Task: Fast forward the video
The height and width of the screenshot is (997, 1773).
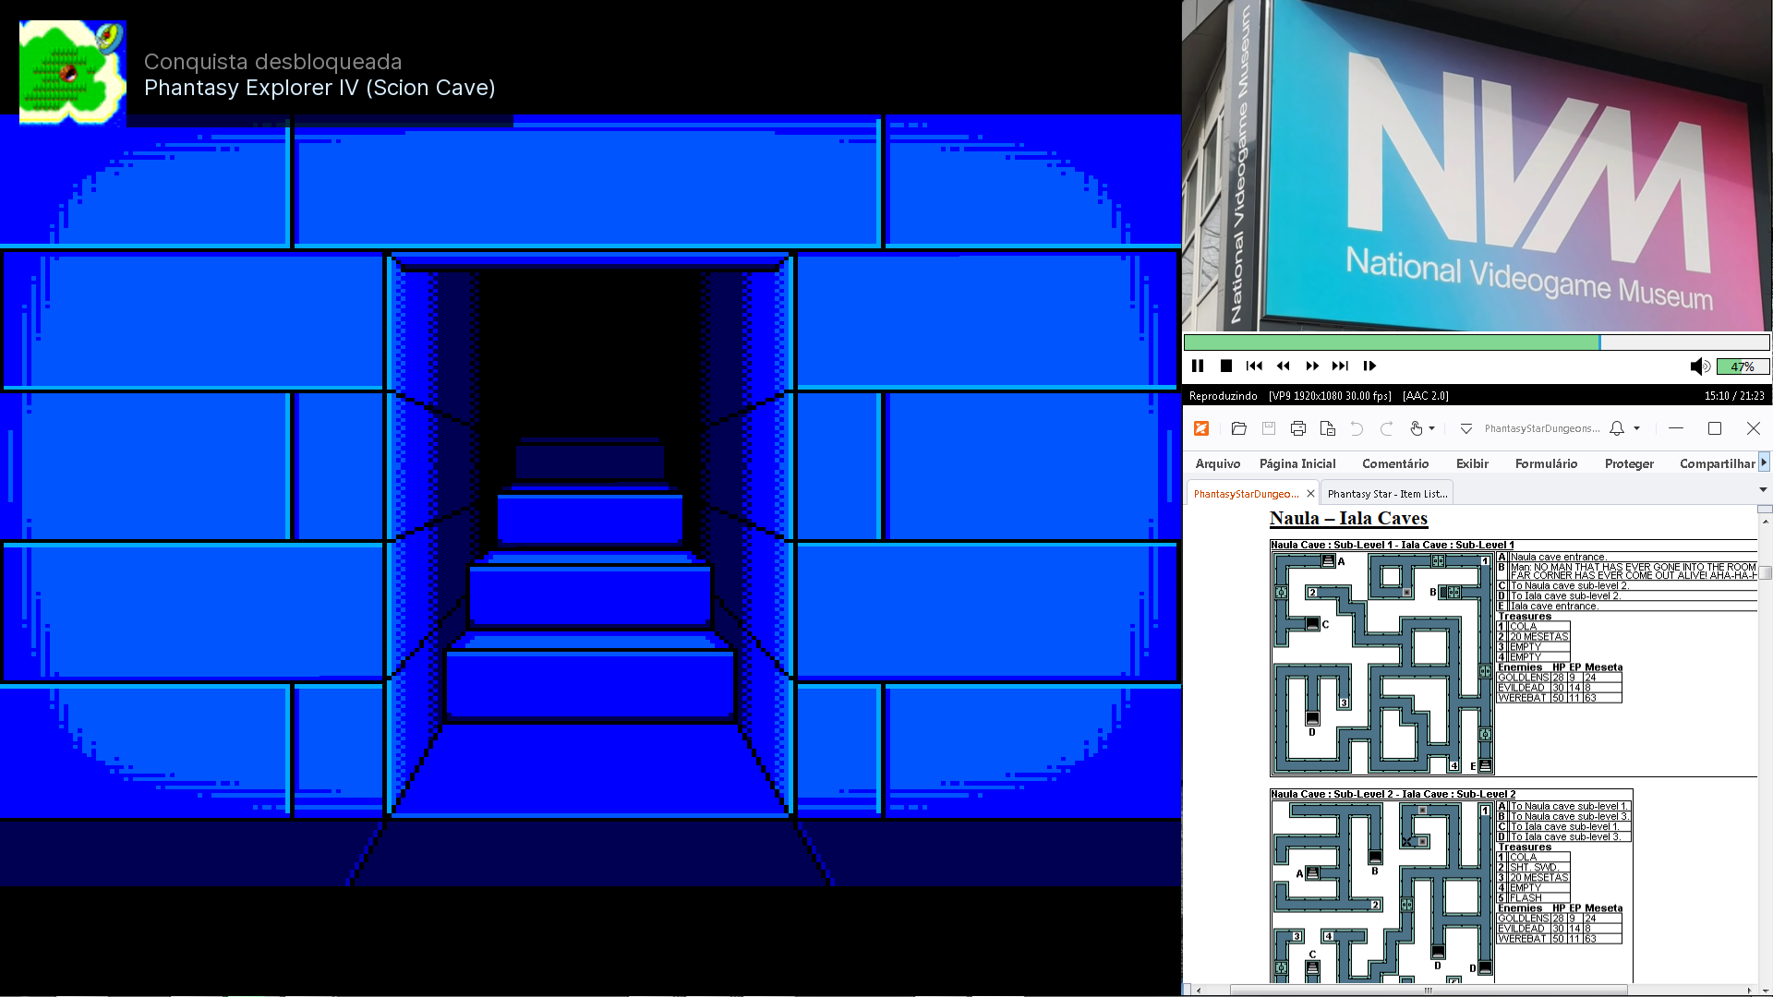Action: coord(1312,366)
